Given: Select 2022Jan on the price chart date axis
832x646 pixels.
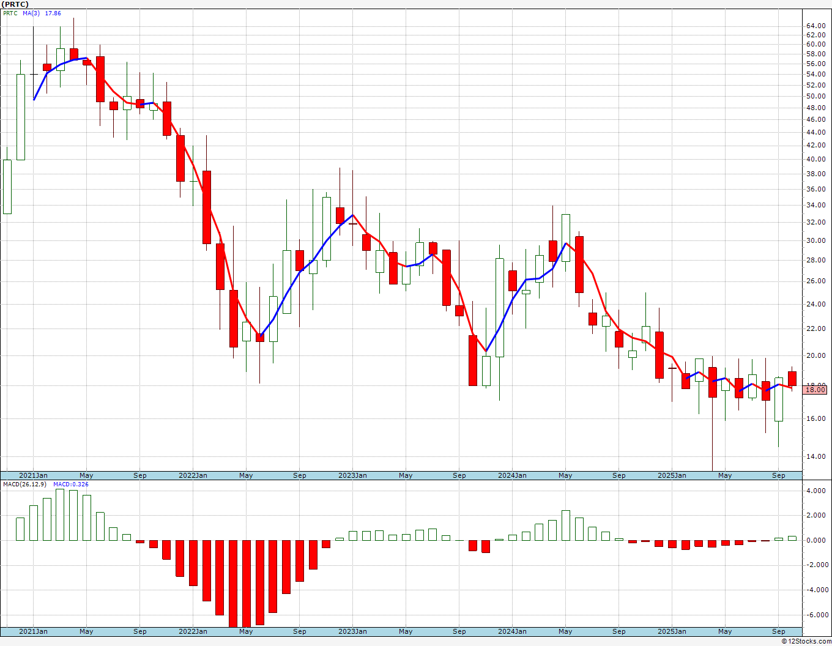Looking at the screenshot, I should [193, 475].
